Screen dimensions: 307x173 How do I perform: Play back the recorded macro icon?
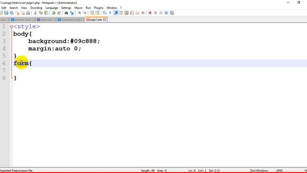tap(161, 13)
